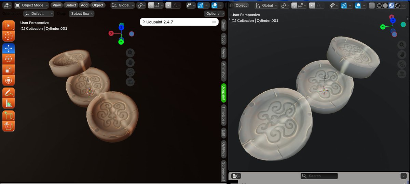This screenshot has height=184, width=410.
Task: Open the Options dropdown
Action: coord(215,13)
